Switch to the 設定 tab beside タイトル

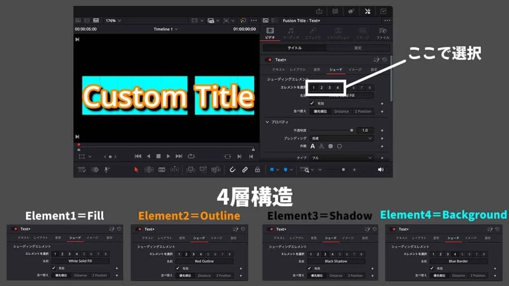(357, 48)
